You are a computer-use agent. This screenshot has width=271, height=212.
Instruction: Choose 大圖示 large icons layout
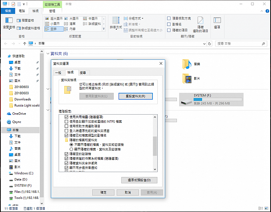tap(72, 19)
